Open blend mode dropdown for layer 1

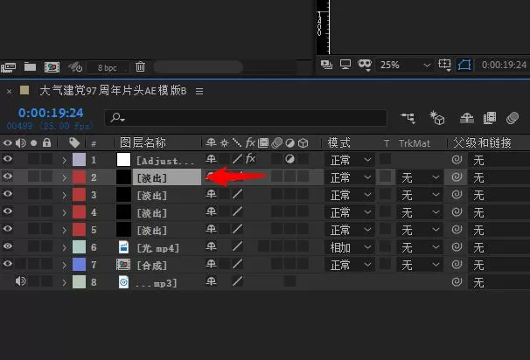pos(350,160)
